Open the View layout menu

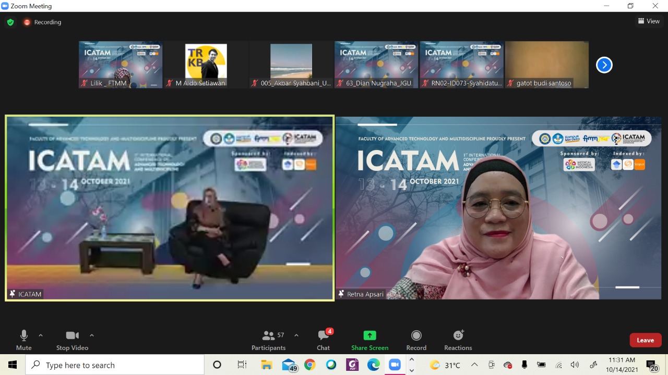tap(649, 21)
